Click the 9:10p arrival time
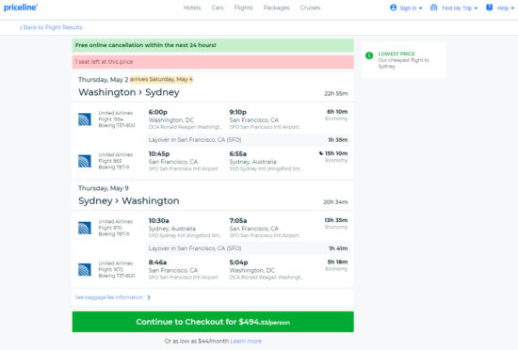 (238, 112)
